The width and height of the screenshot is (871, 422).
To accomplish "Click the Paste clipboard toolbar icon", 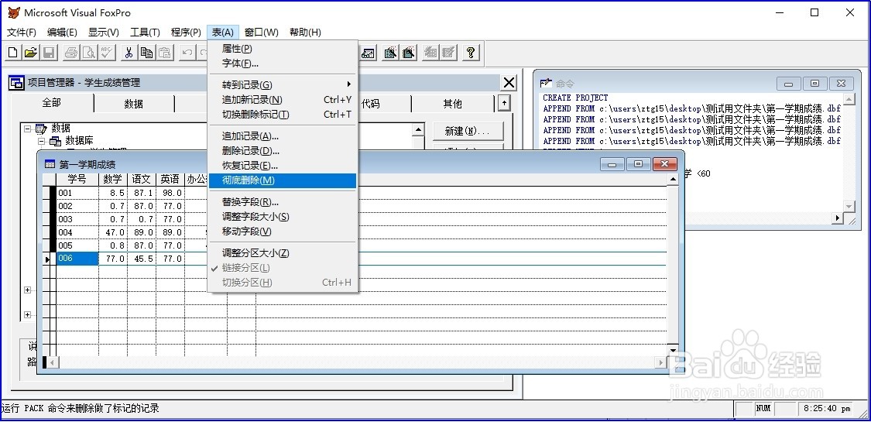I will [165, 53].
